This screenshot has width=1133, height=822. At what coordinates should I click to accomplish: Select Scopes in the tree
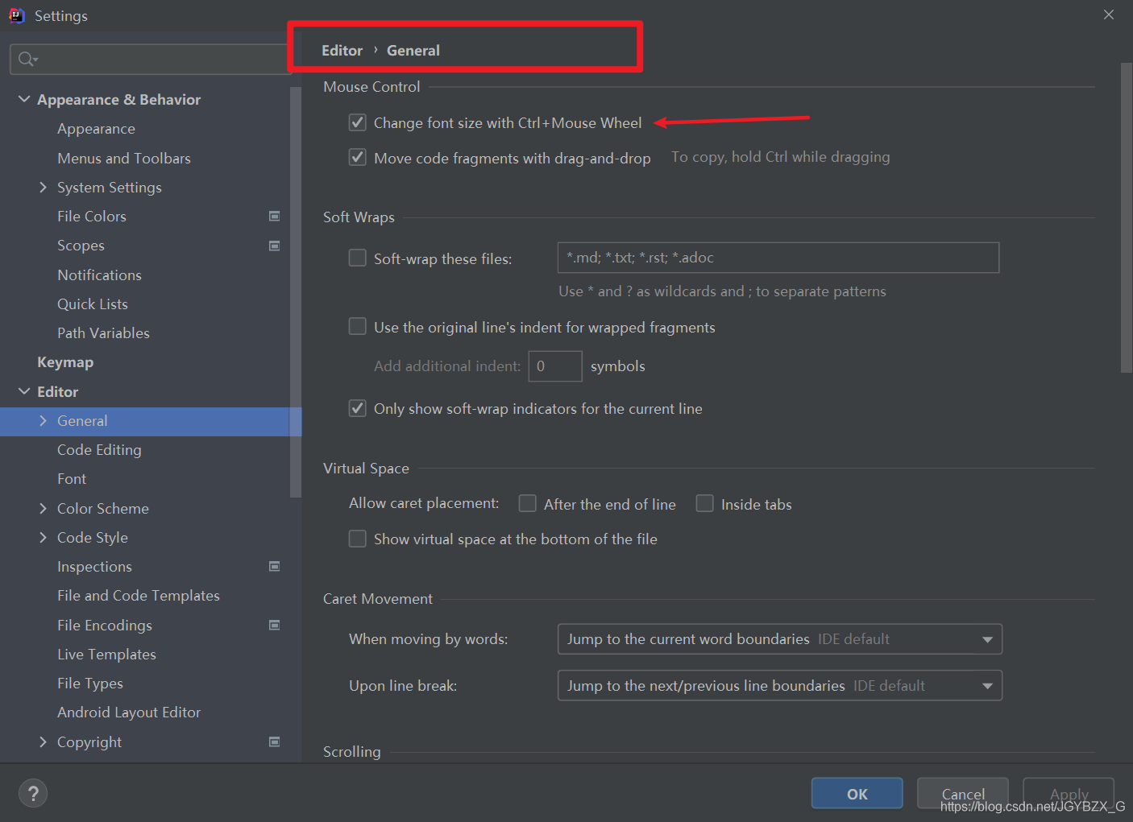81,246
